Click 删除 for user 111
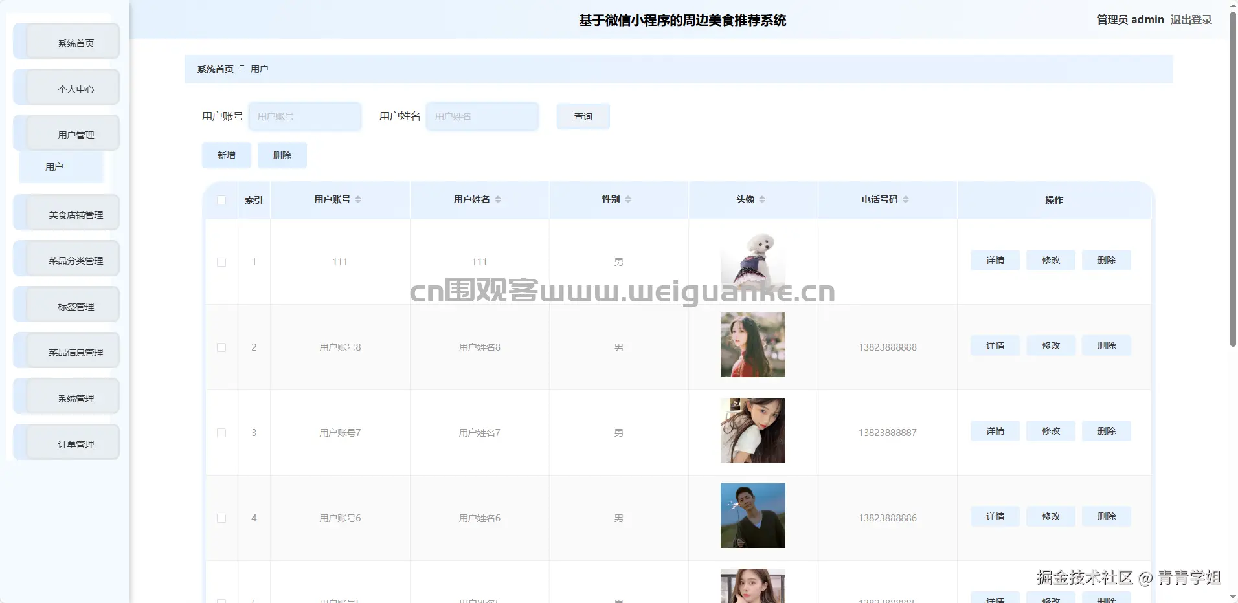The width and height of the screenshot is (1238, 603). (x=1107, y=260)
